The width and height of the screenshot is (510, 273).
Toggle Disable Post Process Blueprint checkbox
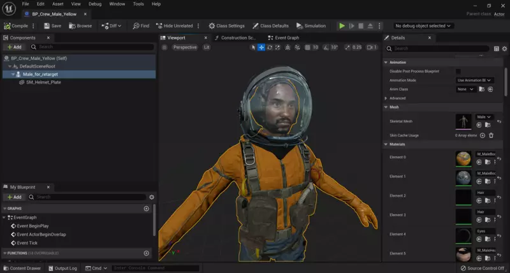[x=458, y=71]
